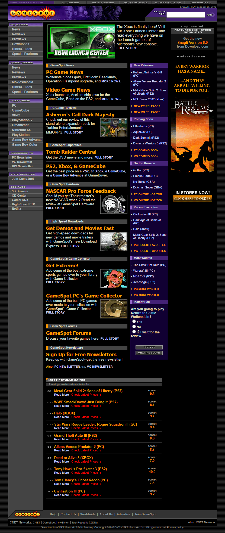The image size is (225, 533).
Task: Subscribe to the HW Newsletter in sidebar
Action: [22, 166]
